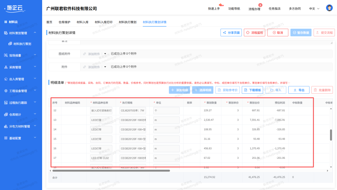Click the paperclip icon in 附件 row
The height and width of the screenshot is (190, 337).
coord(85,67)
